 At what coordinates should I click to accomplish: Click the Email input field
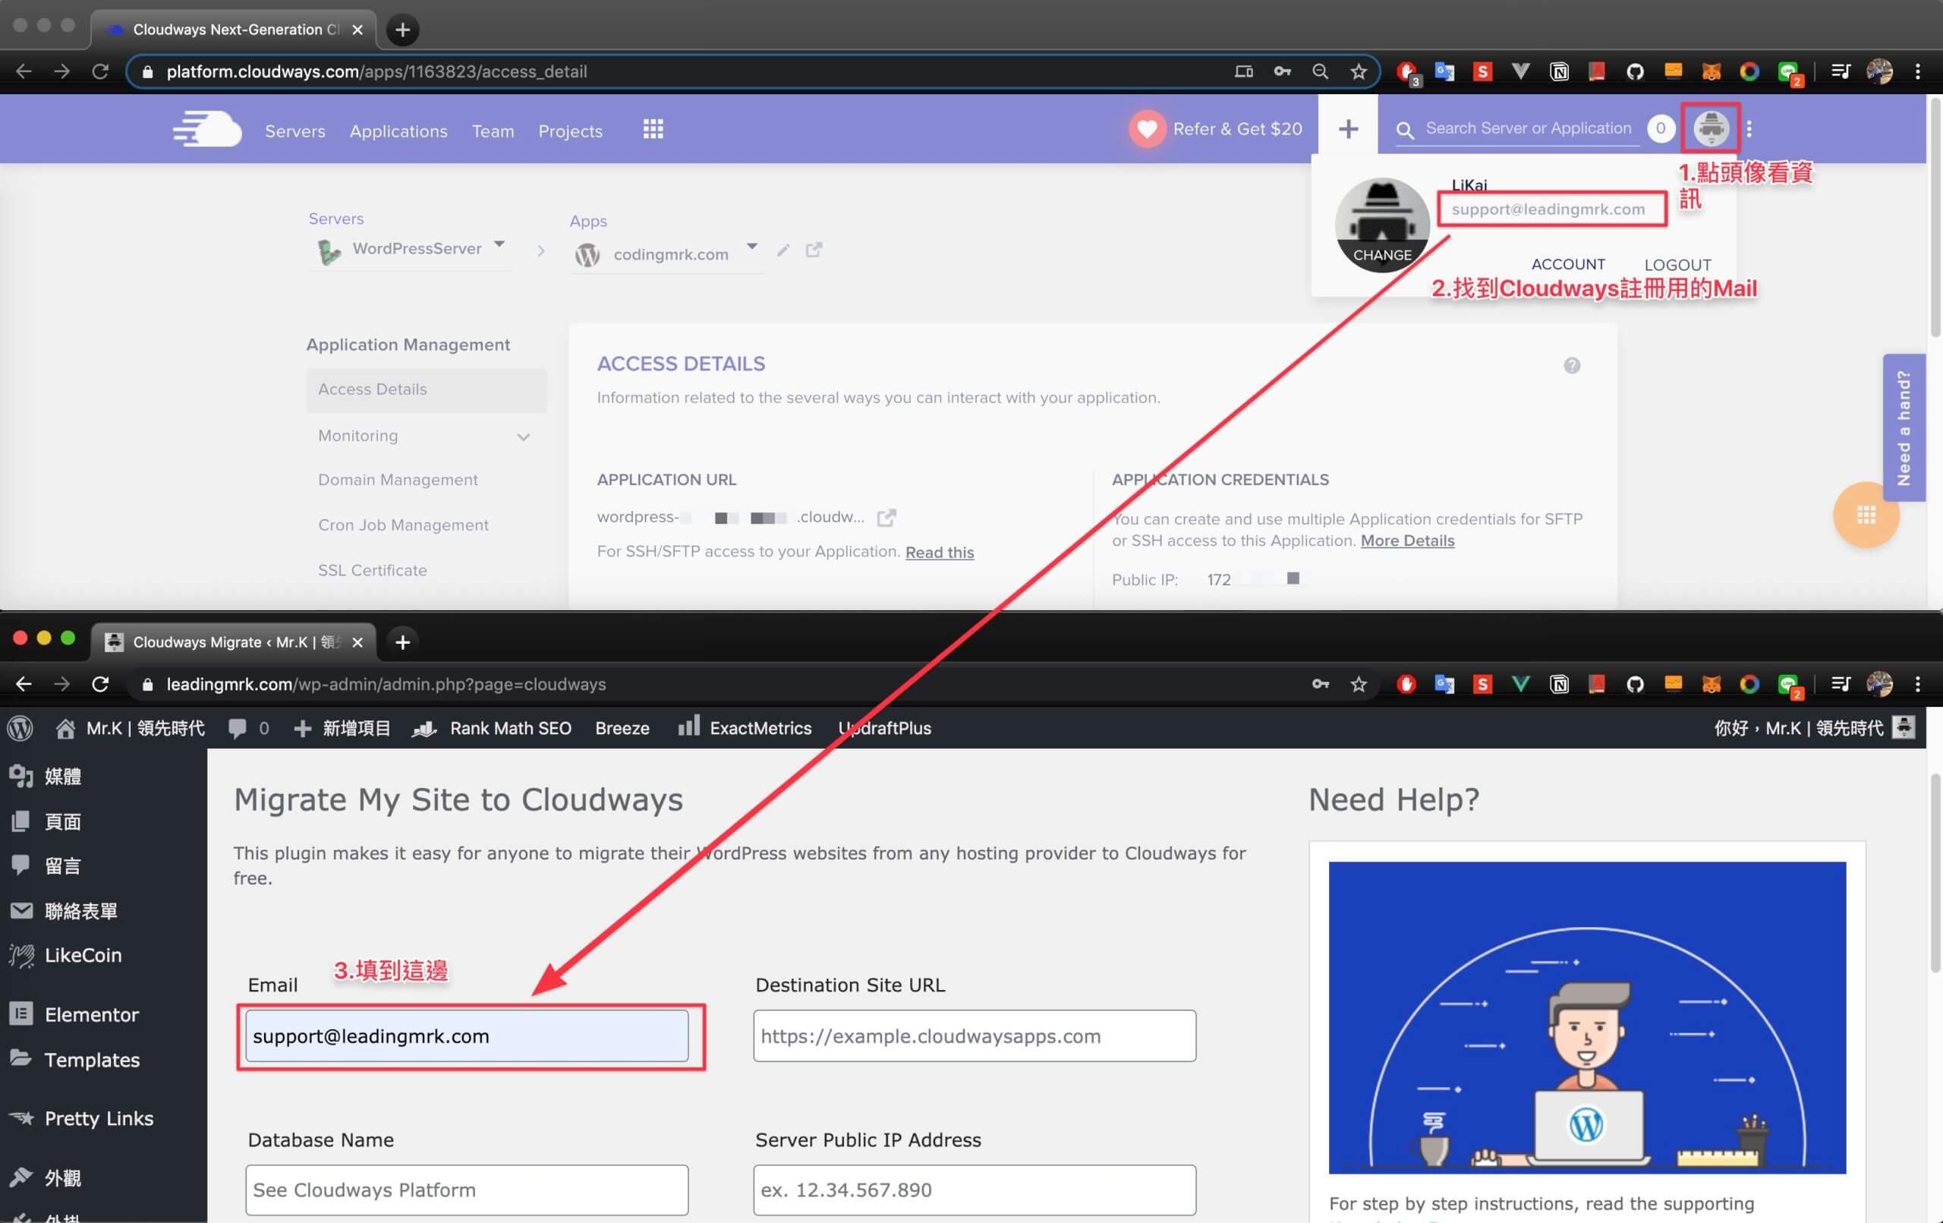click(466, 1036)
